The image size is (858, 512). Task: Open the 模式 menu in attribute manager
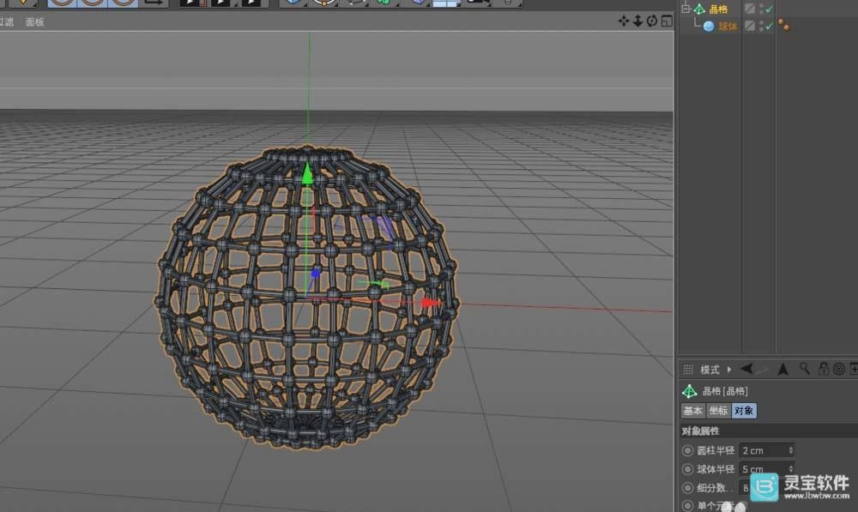point(710,370)
